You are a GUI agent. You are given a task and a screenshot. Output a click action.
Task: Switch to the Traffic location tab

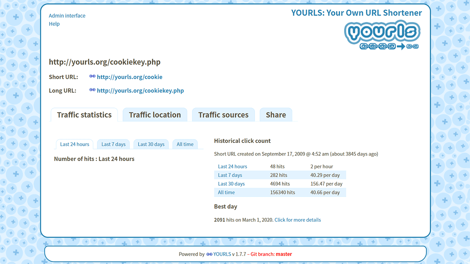155,115
